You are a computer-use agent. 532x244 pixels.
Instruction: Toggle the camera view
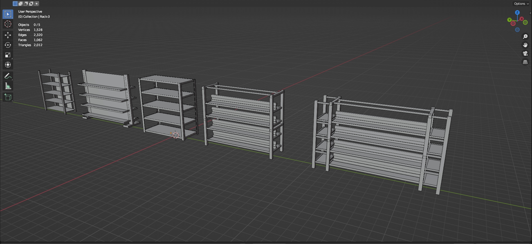(x=525, y=53)
